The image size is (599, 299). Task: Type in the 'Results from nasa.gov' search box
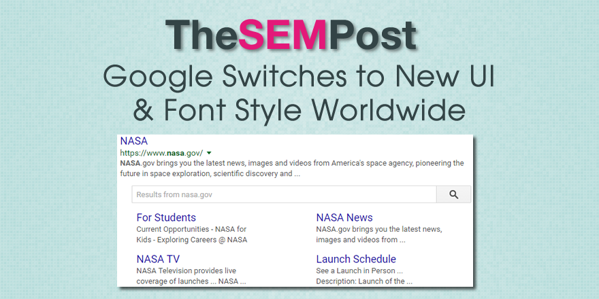click(x=283, y=195)
